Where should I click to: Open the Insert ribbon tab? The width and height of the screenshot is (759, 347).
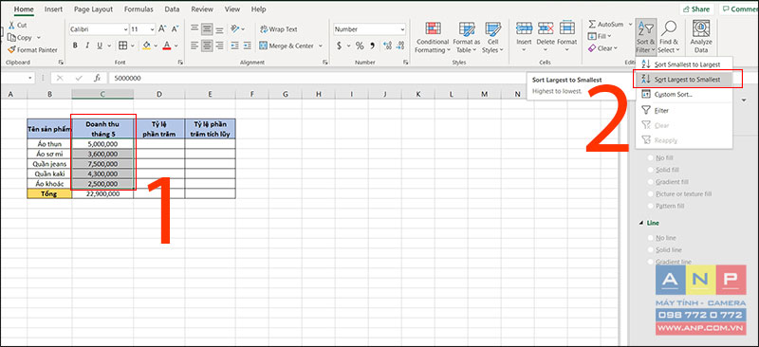53,9
